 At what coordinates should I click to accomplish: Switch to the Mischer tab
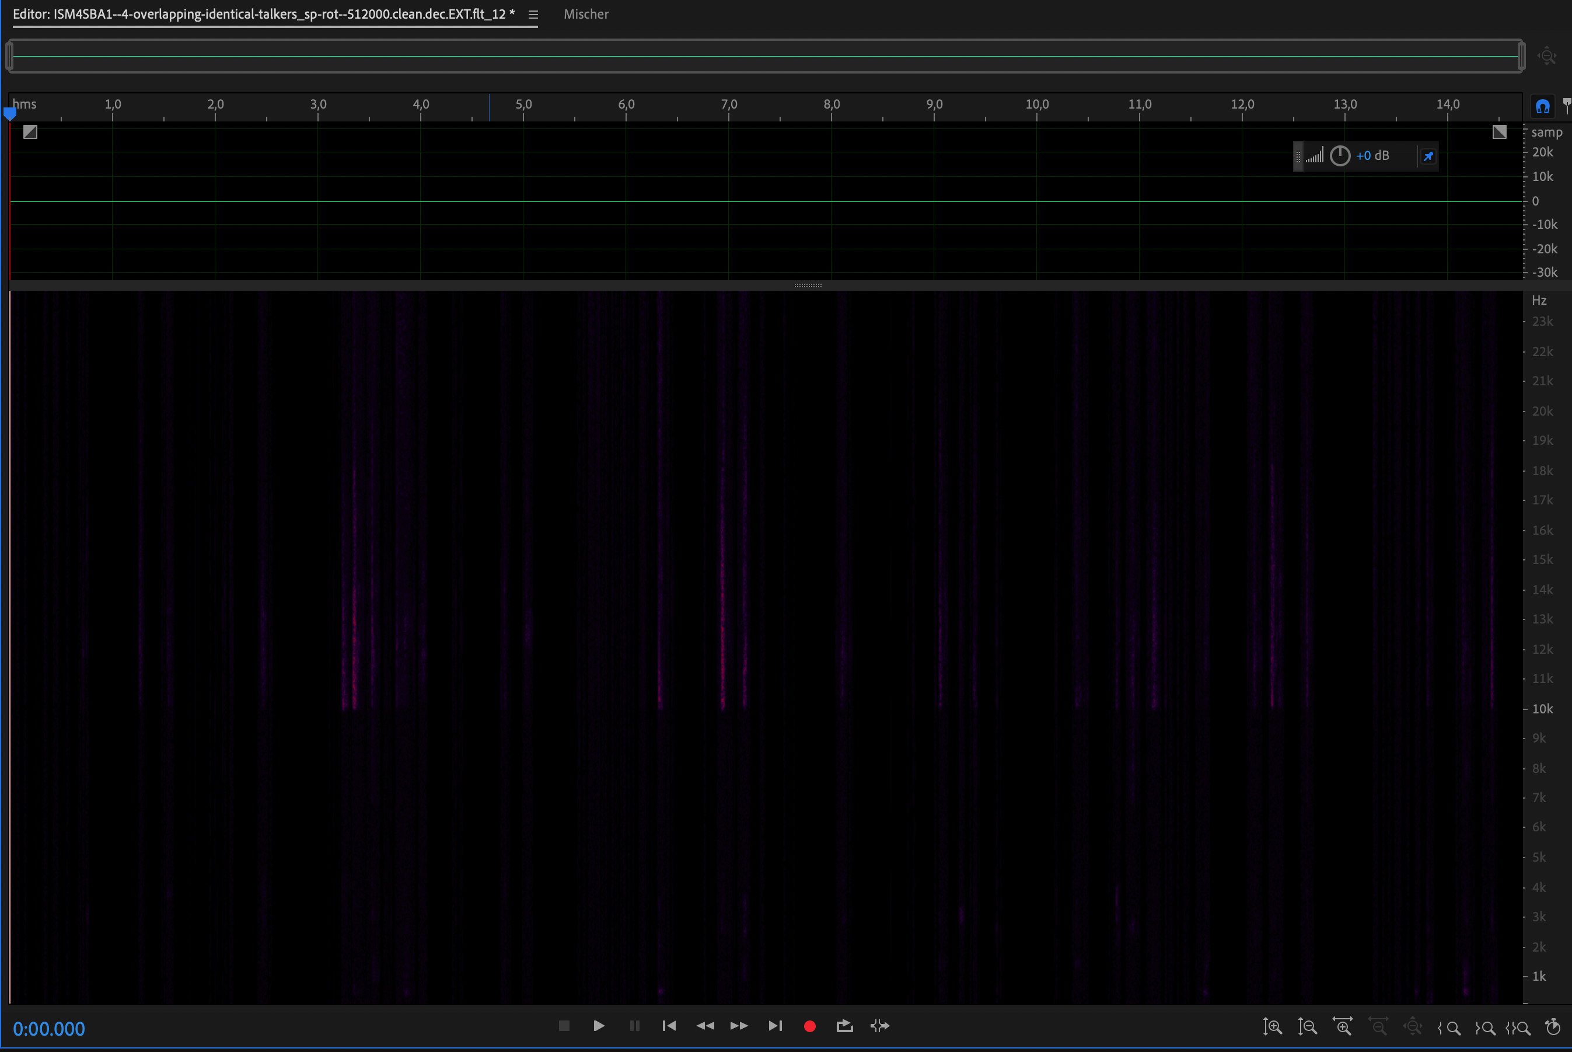(585, 14)
